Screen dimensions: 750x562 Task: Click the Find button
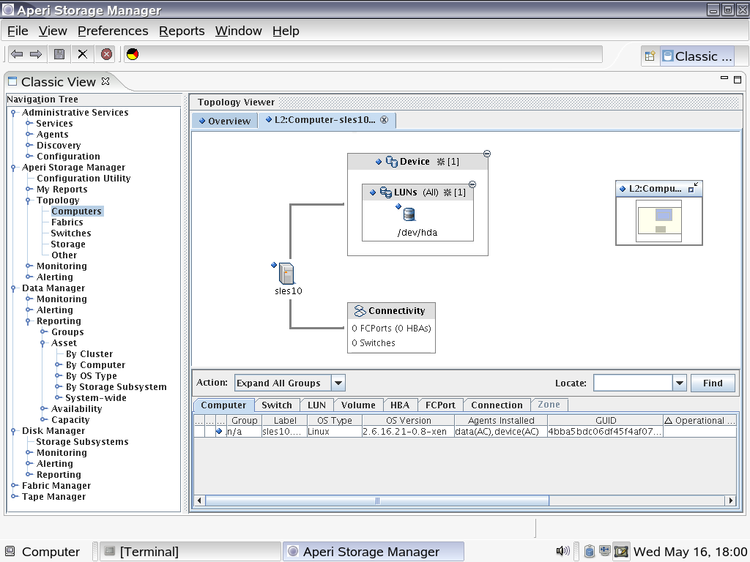tap(713, 383)
